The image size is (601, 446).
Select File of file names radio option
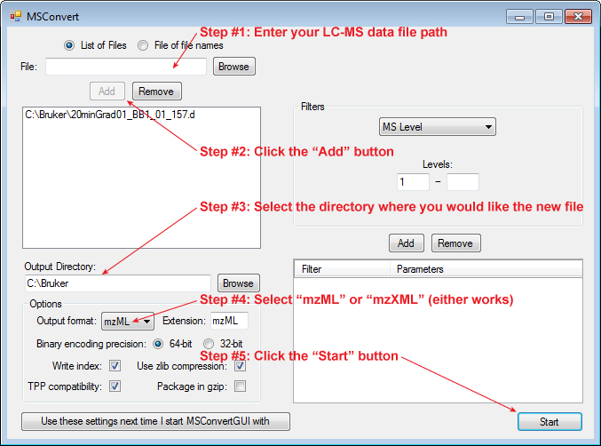click(x=143, y=45)
